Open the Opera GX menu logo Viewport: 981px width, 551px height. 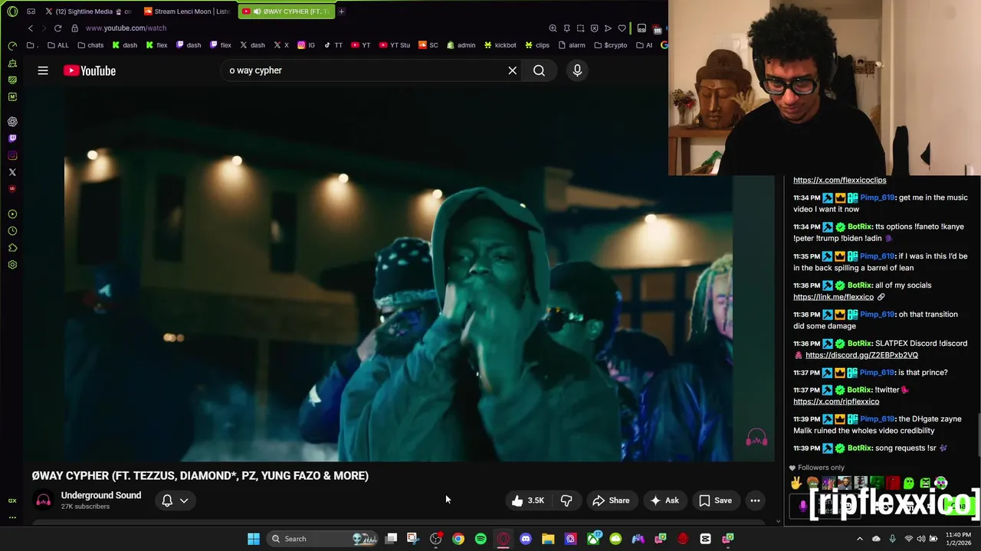point(12,11)
